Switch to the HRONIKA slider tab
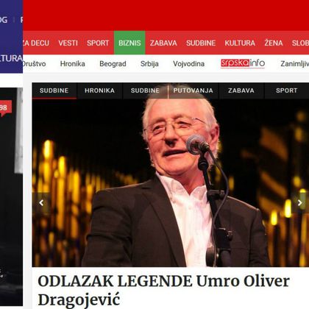This screenshot has width=309, height=309. coord(99,90)
